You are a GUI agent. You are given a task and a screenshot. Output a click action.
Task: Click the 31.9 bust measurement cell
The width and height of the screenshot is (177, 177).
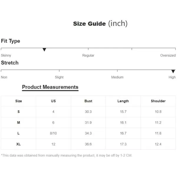(x=88, y=123)
